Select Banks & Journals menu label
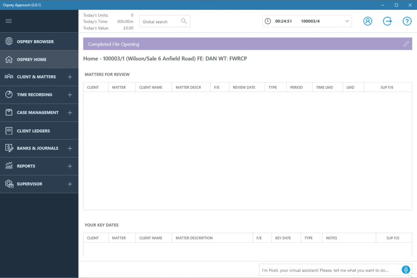The height and width of the screenshot is (278, 417). [x=37, y=148]
